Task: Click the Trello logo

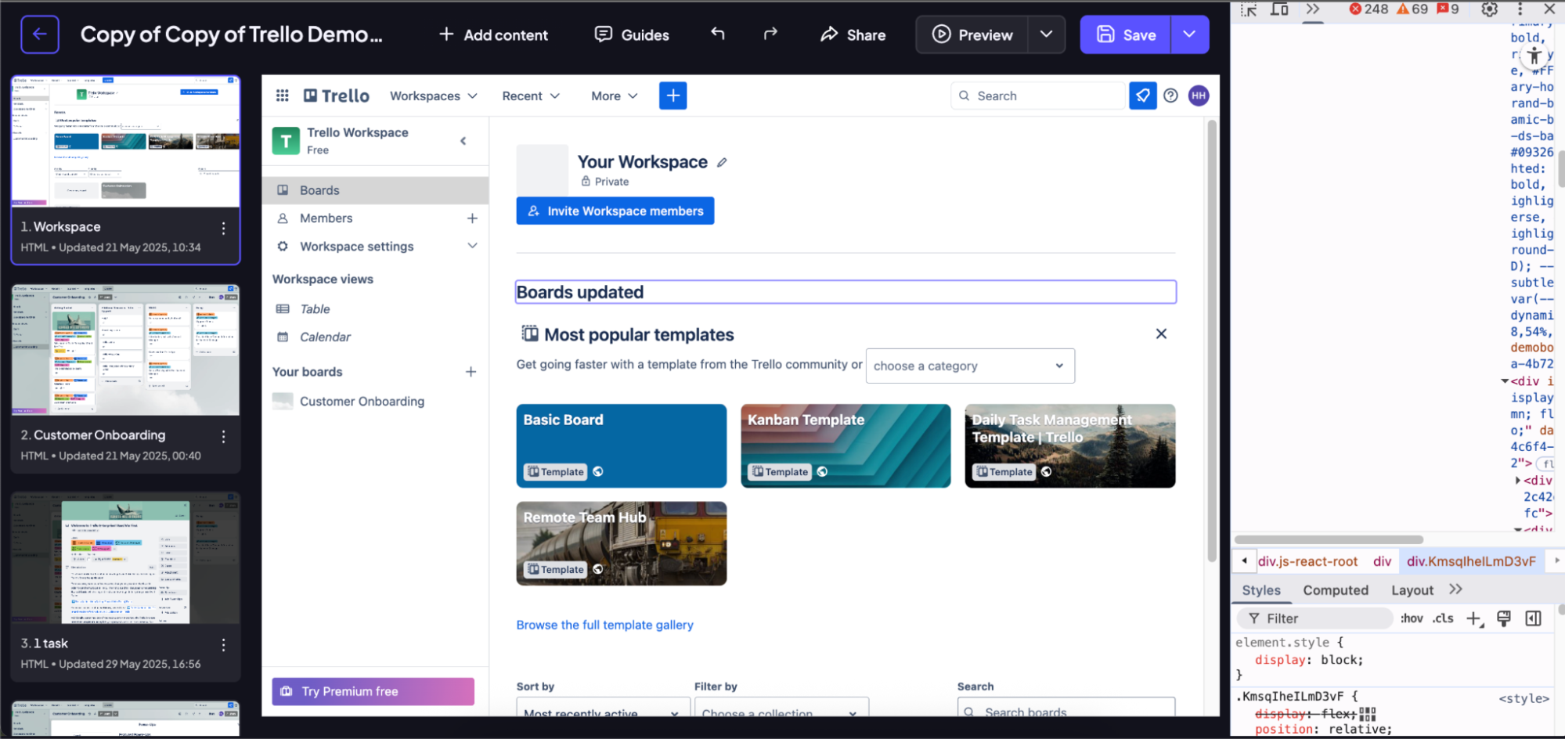Action: click(337, 96)
